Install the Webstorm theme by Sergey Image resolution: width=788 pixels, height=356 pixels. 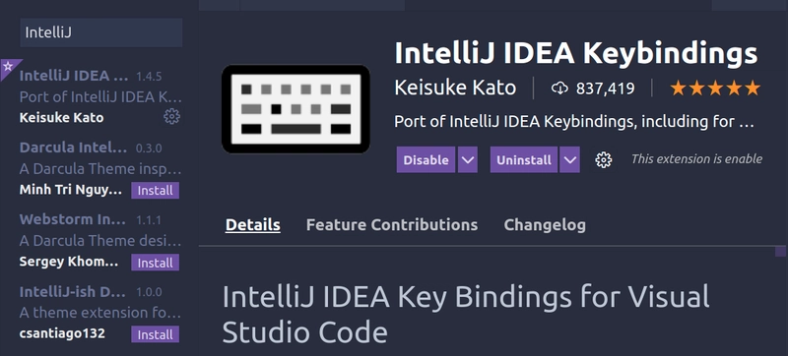(156, 263)
